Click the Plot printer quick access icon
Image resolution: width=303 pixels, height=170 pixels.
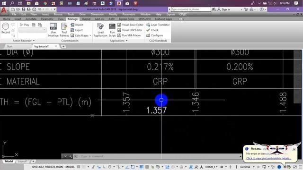[34, 9]
